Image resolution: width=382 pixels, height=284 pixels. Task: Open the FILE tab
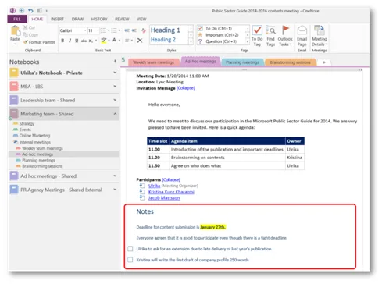tap(17, 19)
